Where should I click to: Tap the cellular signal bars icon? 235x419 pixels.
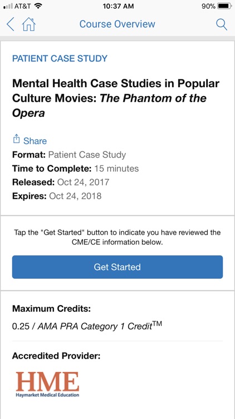8,6
